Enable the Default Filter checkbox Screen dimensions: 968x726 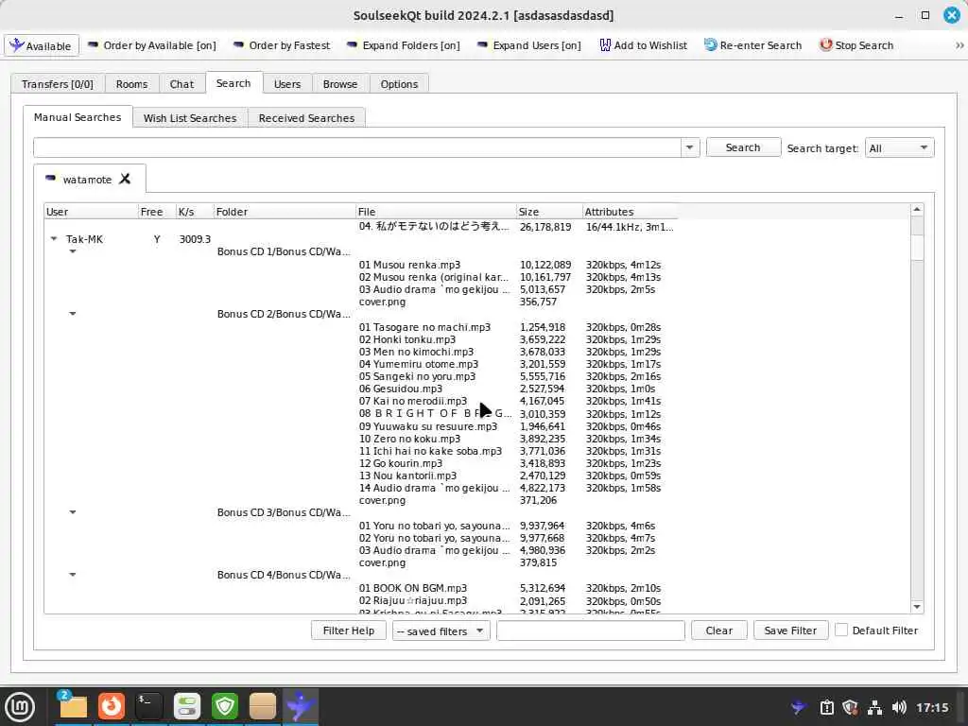(840, 630)
